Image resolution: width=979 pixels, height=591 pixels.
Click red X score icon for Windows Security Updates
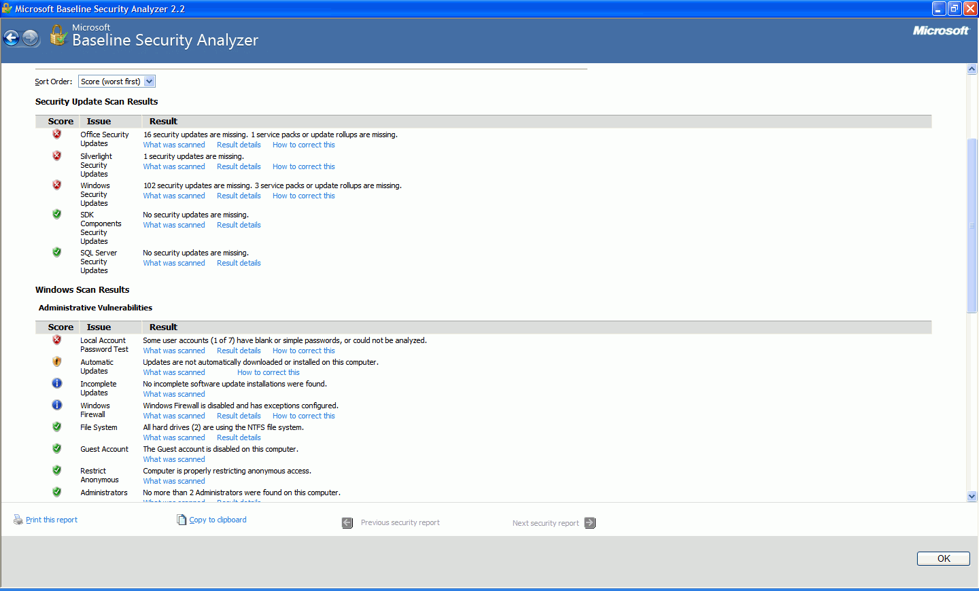point(57,185)
